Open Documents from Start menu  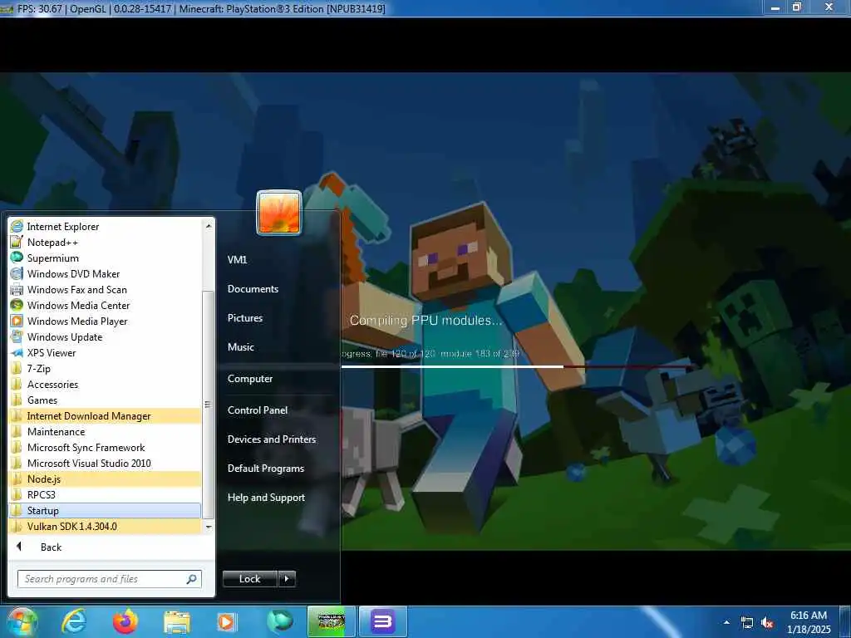click(x=253, y=288)
